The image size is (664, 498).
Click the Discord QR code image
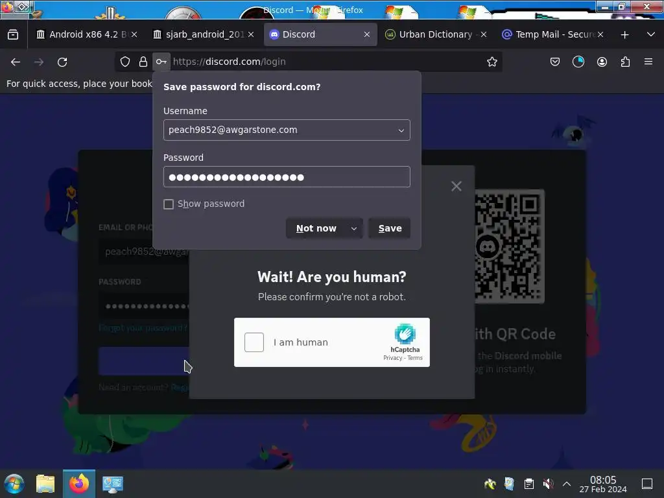510,246
